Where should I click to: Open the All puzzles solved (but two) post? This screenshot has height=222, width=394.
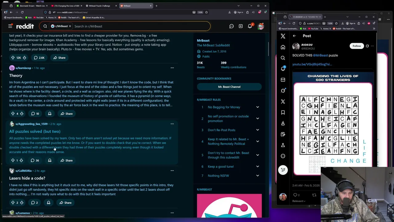(x=35, y=131)
